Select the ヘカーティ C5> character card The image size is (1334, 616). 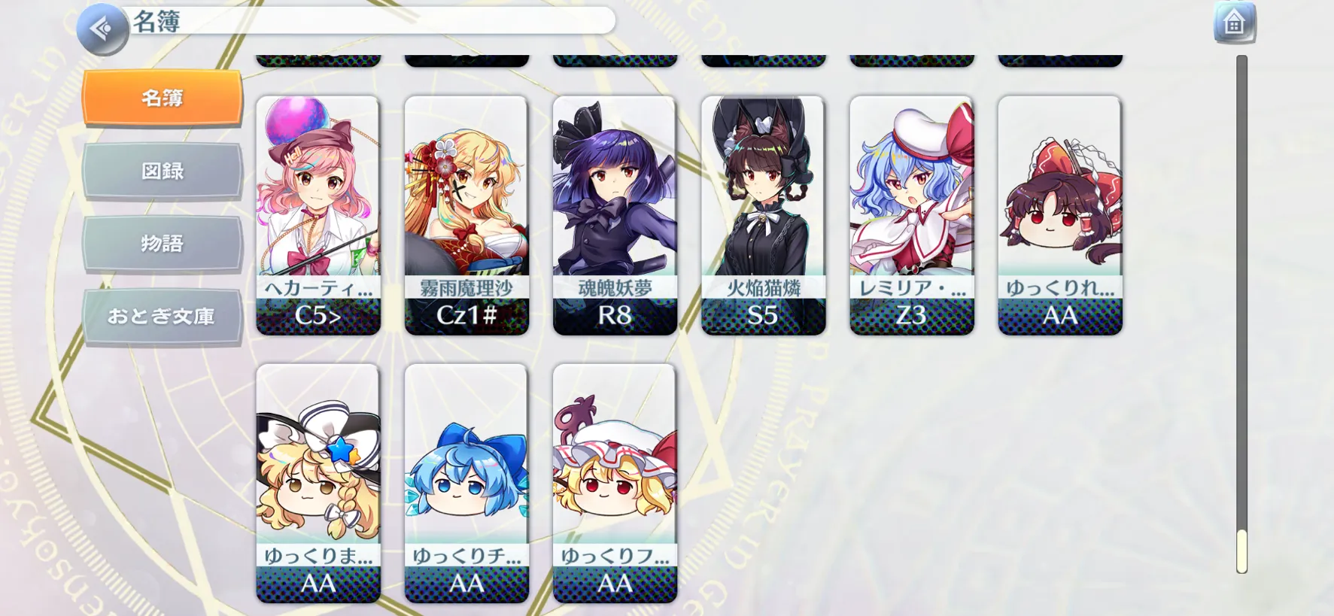point(318,215)
